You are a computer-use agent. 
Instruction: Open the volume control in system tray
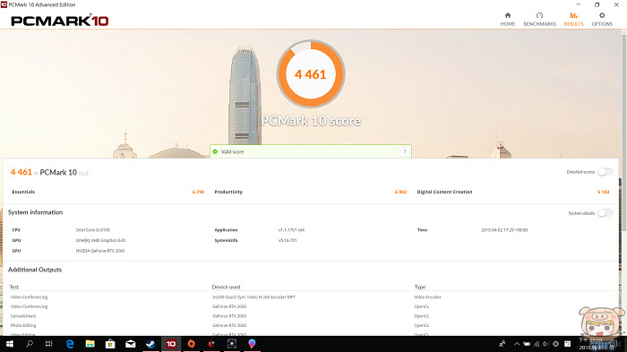tap(545, 344)
